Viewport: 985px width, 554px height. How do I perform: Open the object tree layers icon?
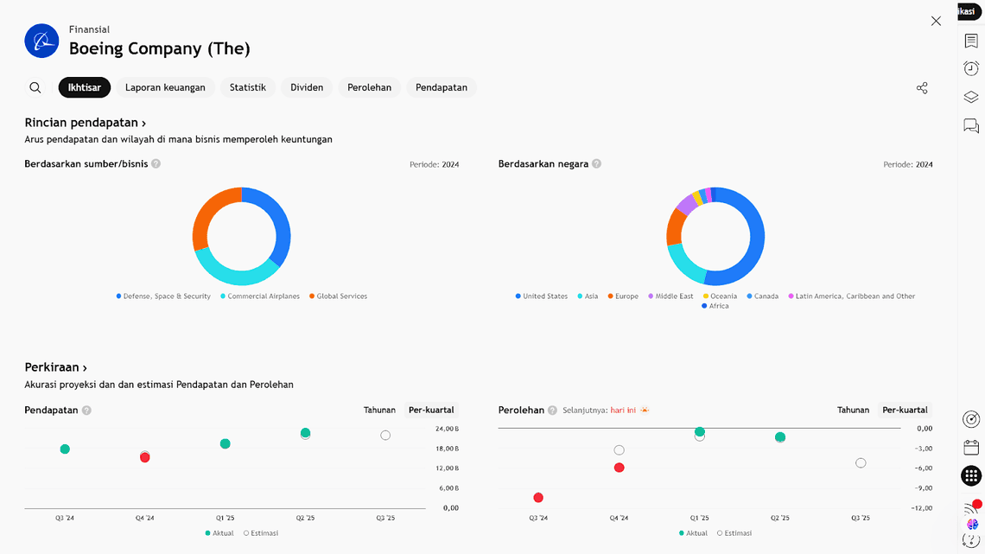tap(971, 98)
